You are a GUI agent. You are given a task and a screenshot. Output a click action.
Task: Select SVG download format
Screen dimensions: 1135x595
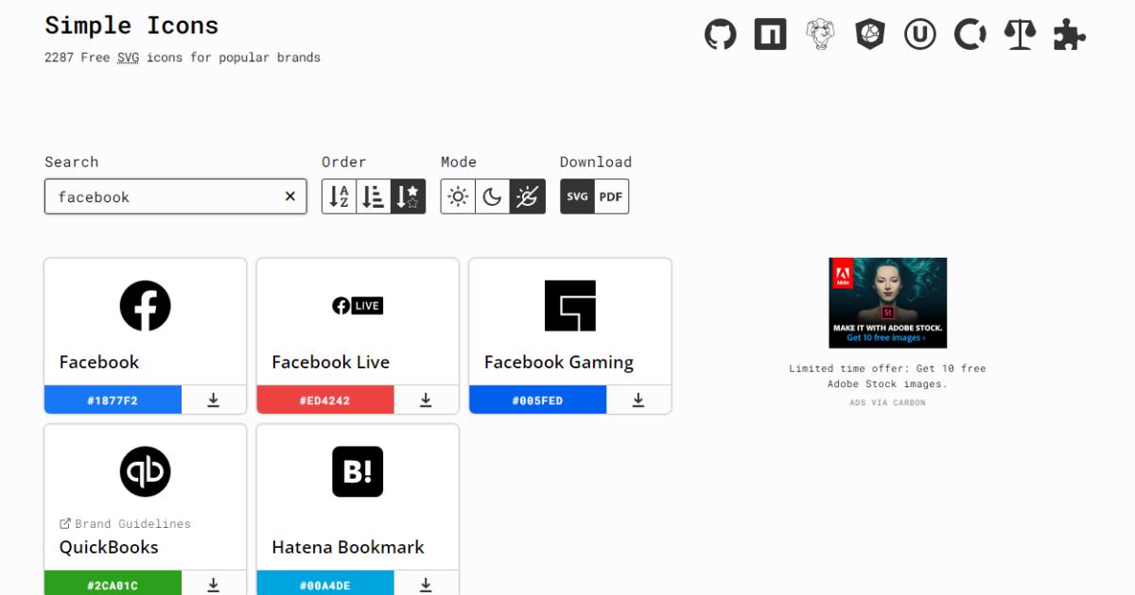tap(577, 196)
